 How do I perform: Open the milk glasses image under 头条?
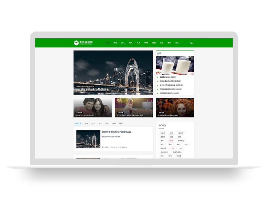pyautogui.click(x=175, y=65)
